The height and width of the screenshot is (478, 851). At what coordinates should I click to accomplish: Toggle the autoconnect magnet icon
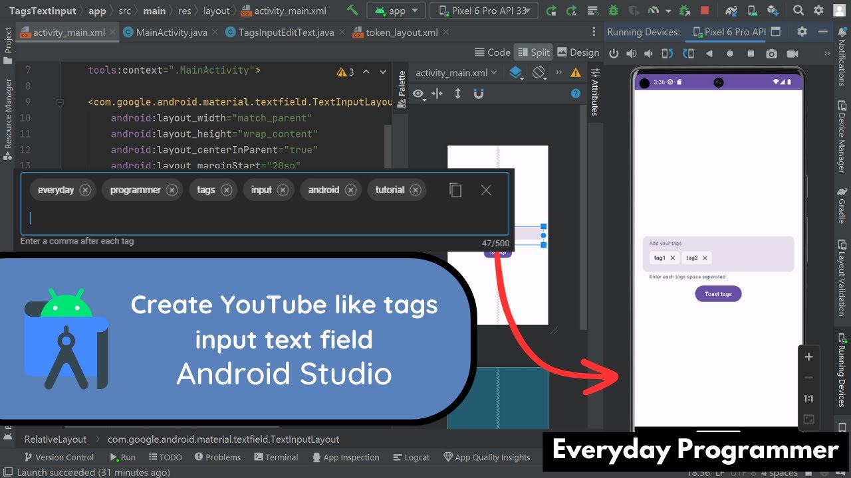click(478, 94)
